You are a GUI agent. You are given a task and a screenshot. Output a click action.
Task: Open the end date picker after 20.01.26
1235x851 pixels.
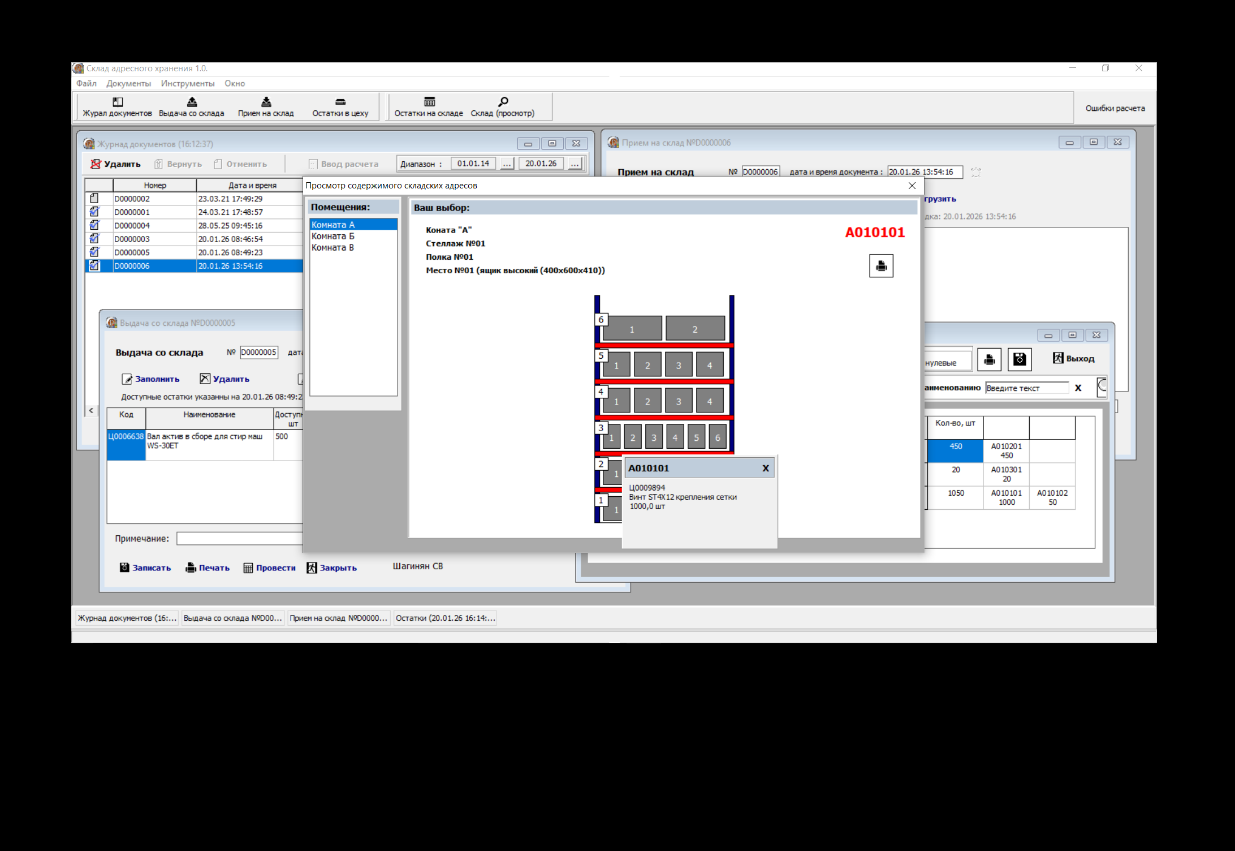coord(575,164)
